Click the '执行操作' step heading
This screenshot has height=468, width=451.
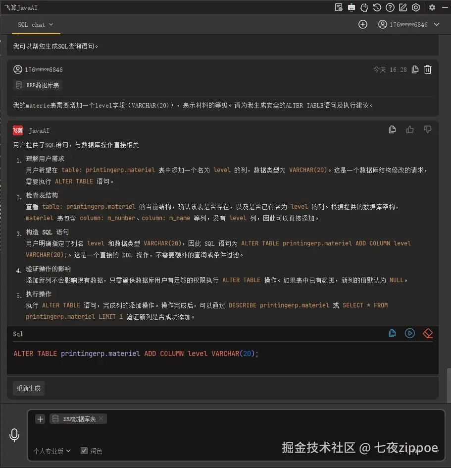point(39,294)
